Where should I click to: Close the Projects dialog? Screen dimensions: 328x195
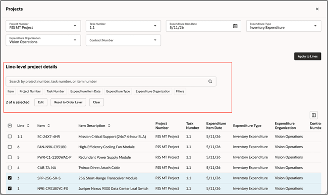pos(317,9)
